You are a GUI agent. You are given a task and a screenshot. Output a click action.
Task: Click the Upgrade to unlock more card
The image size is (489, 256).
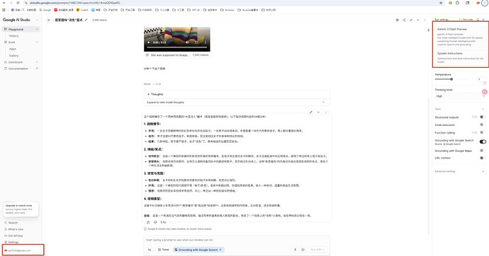[x=21, y=209]
